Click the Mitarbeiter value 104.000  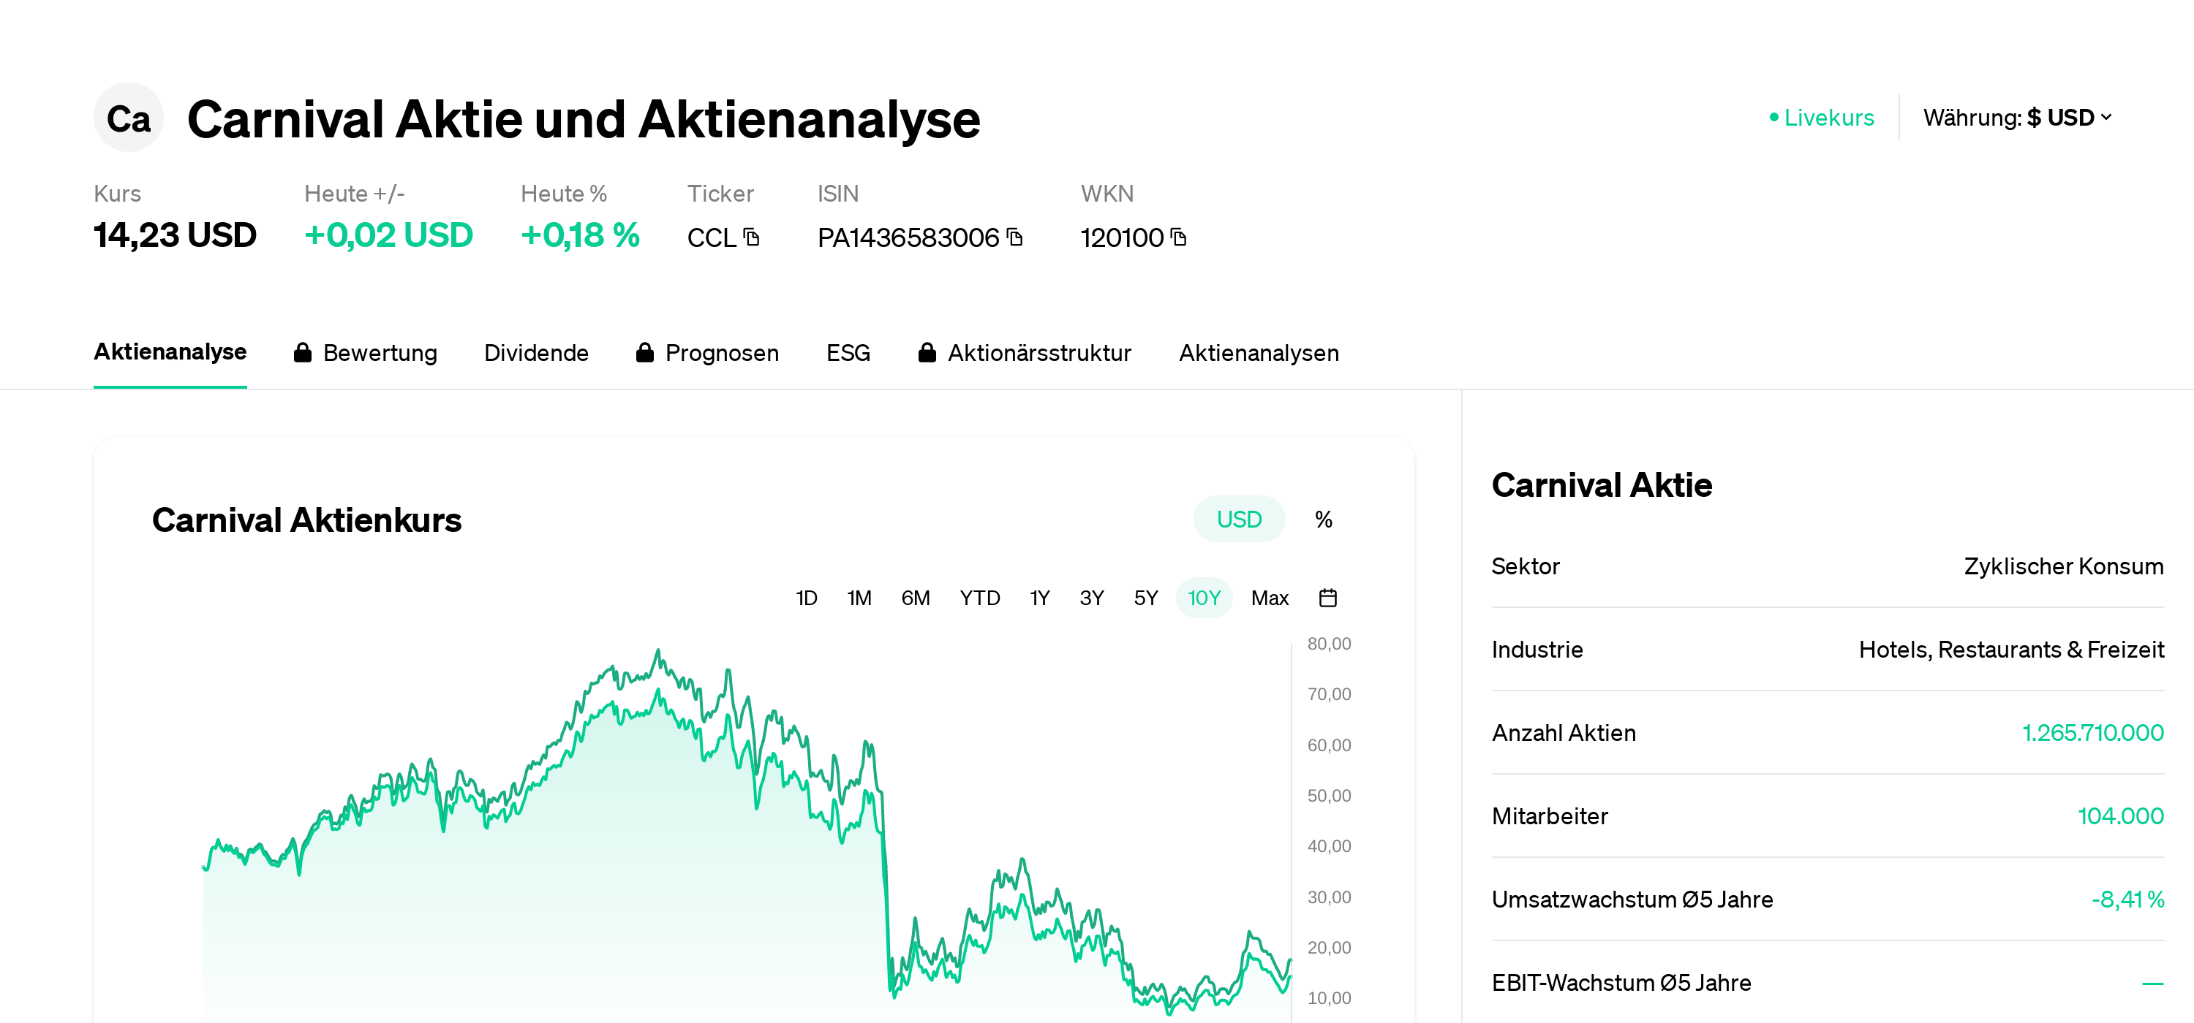[2121, 815]
